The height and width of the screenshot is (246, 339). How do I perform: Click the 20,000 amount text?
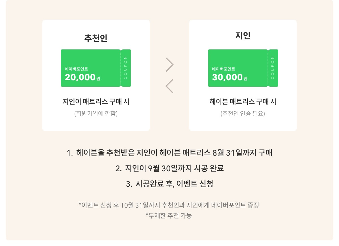pyautogui.click(x=80, y=77)
